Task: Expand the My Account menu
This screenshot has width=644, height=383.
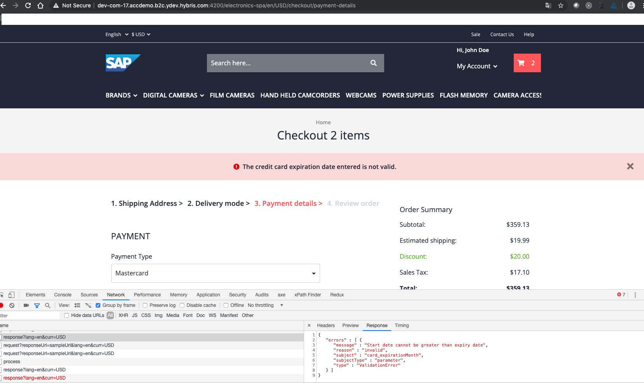Action: point(477,66)
